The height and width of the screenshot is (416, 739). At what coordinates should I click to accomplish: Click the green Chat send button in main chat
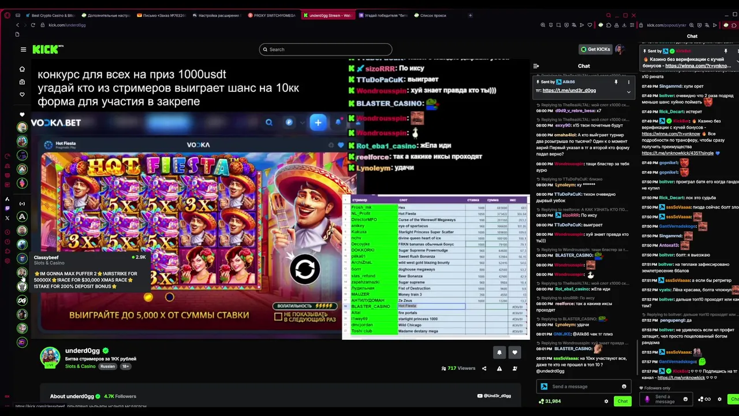(x=622, y=401)
